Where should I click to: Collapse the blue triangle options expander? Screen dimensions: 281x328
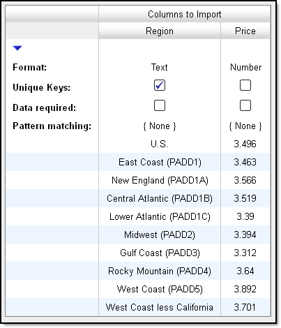click(x=17, y=48)
